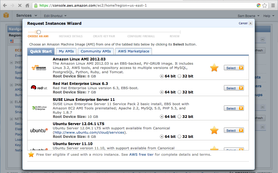This screenshot has width=278, height=173.
Task: Choose 64 bit for Amazon Linux AMI
Action: click(162, 76)
